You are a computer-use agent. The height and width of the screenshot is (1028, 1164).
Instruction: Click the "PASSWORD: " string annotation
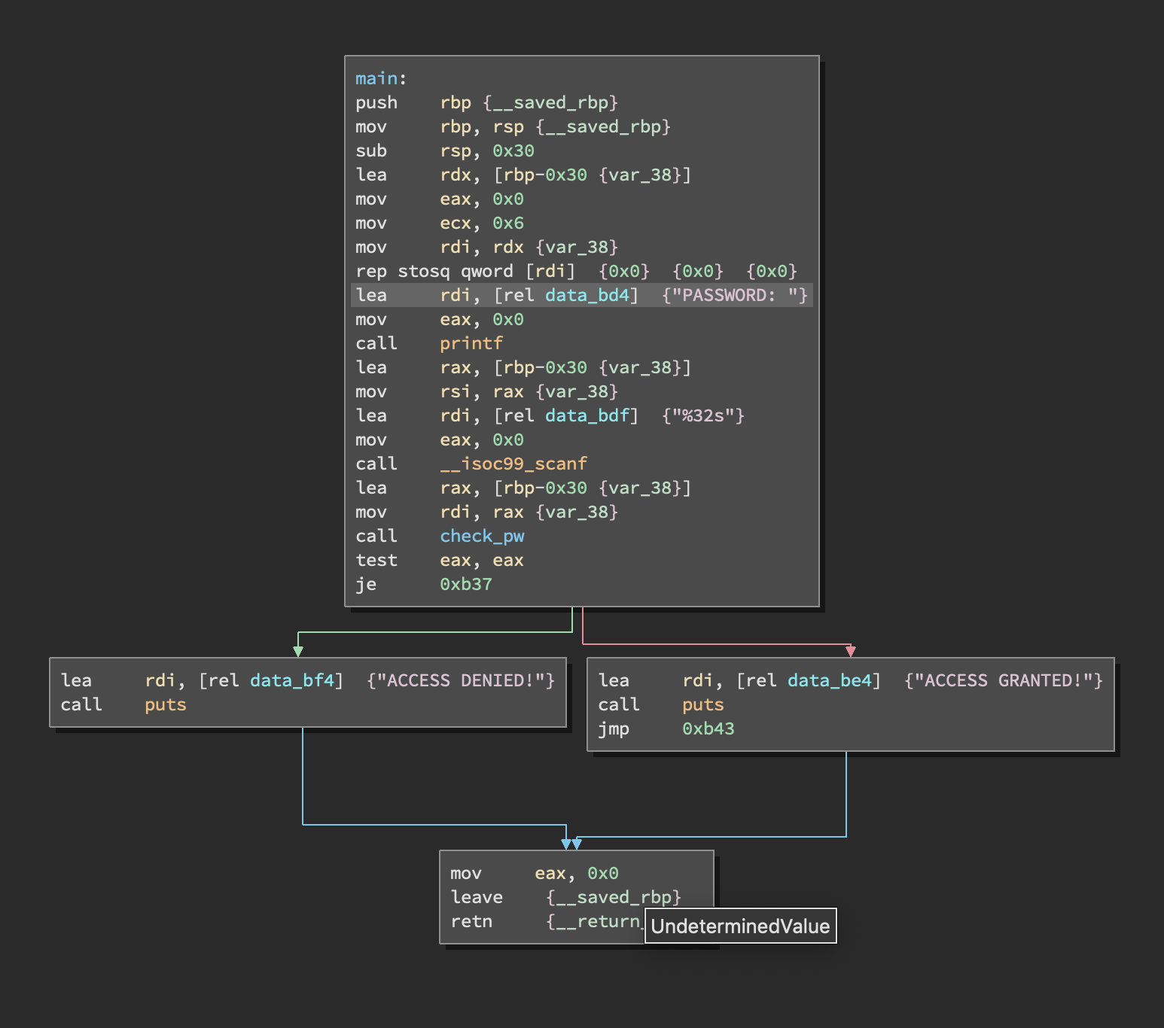734,295
